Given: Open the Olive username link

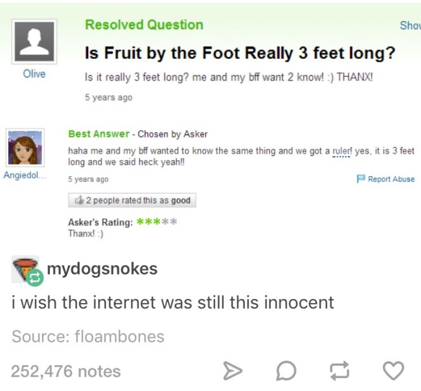Looking at the screenshot, I should (34, 74).
